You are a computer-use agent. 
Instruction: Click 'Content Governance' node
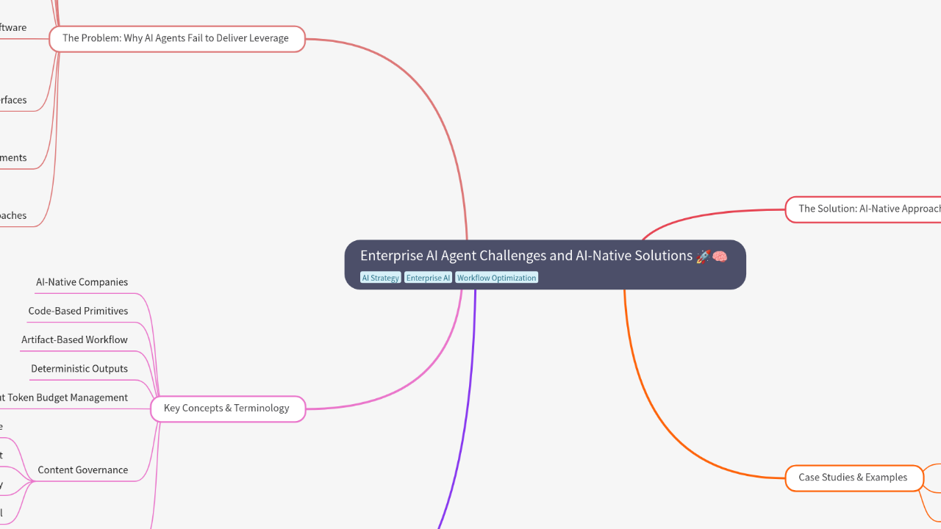82,469
